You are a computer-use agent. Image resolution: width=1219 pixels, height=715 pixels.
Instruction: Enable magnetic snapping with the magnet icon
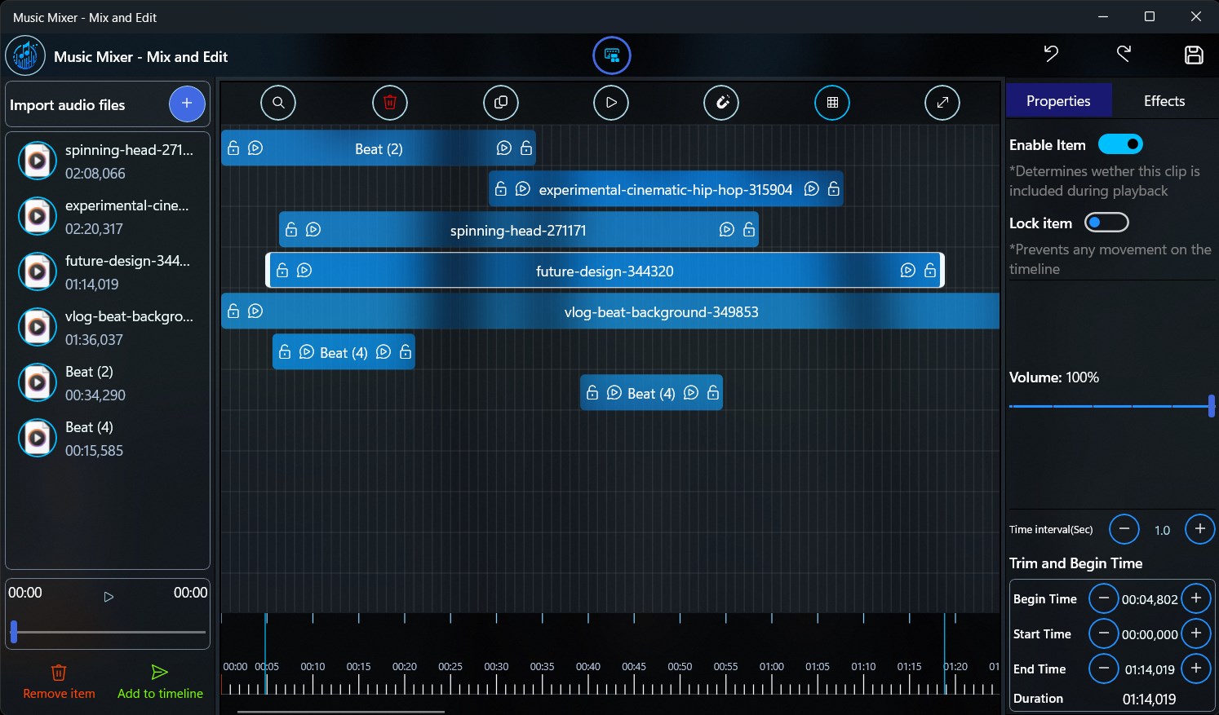(x=721, y=103)
